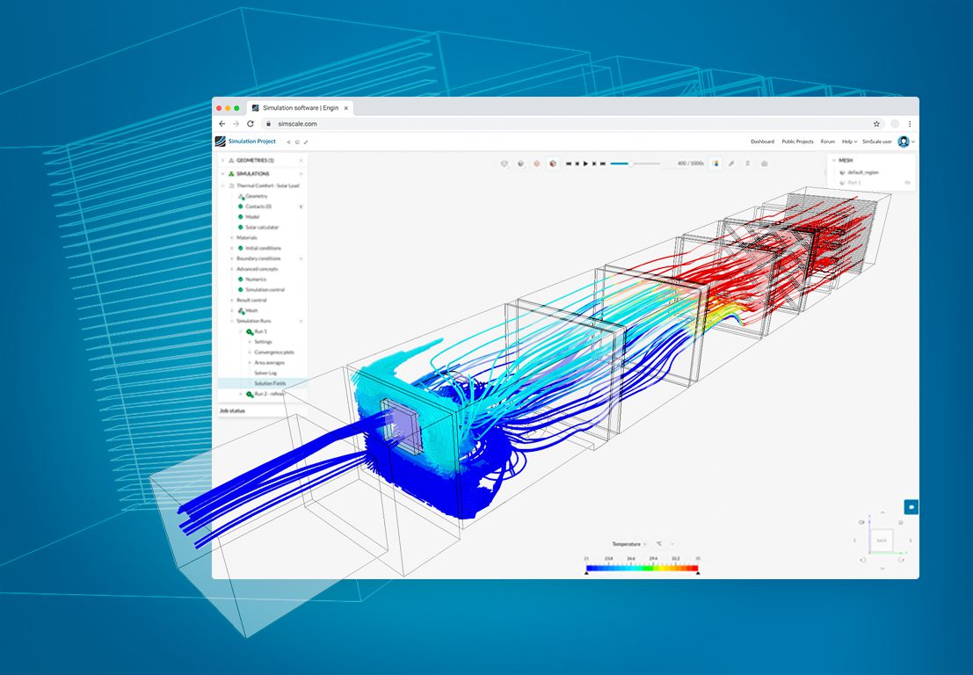Screen dimensions: 973x675
Task: Go to the Dashboard link
Action: click(762, 142)
